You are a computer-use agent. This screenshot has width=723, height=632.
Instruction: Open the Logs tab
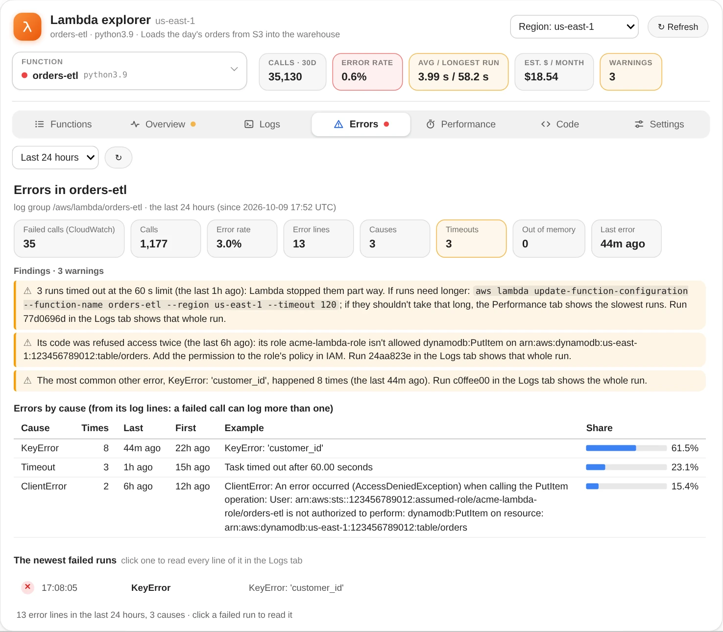pyautogui.click(x=262, y=124)
